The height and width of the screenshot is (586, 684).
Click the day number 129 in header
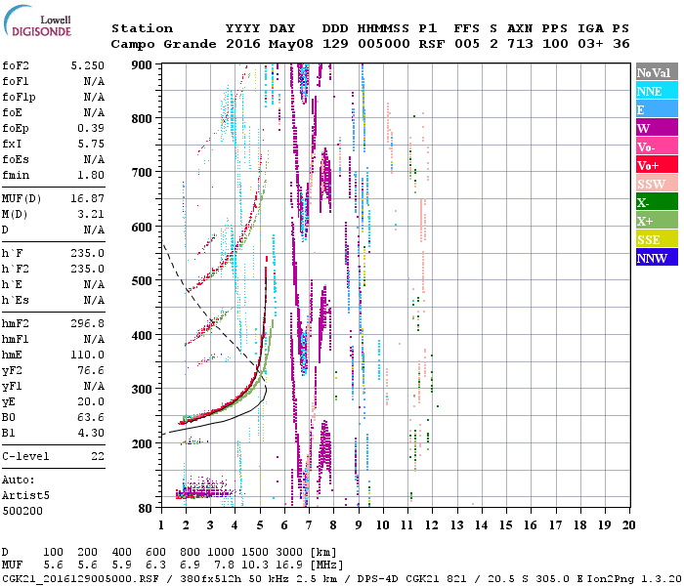click(335, 44)
